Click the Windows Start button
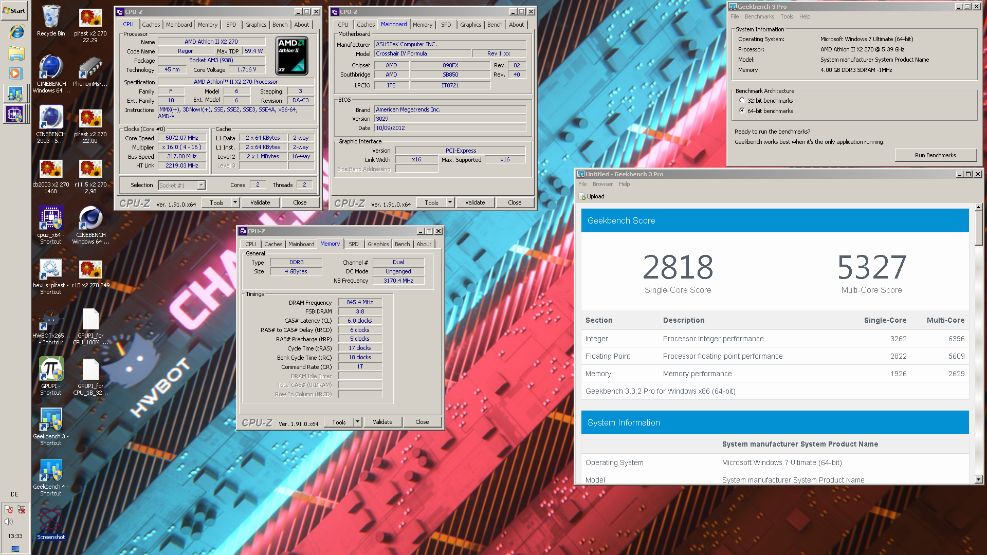The image size is (987, 555). click(14, 10)
